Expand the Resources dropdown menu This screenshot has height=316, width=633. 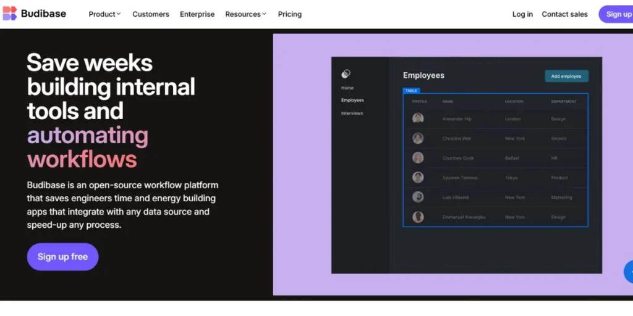coord(245,14)
